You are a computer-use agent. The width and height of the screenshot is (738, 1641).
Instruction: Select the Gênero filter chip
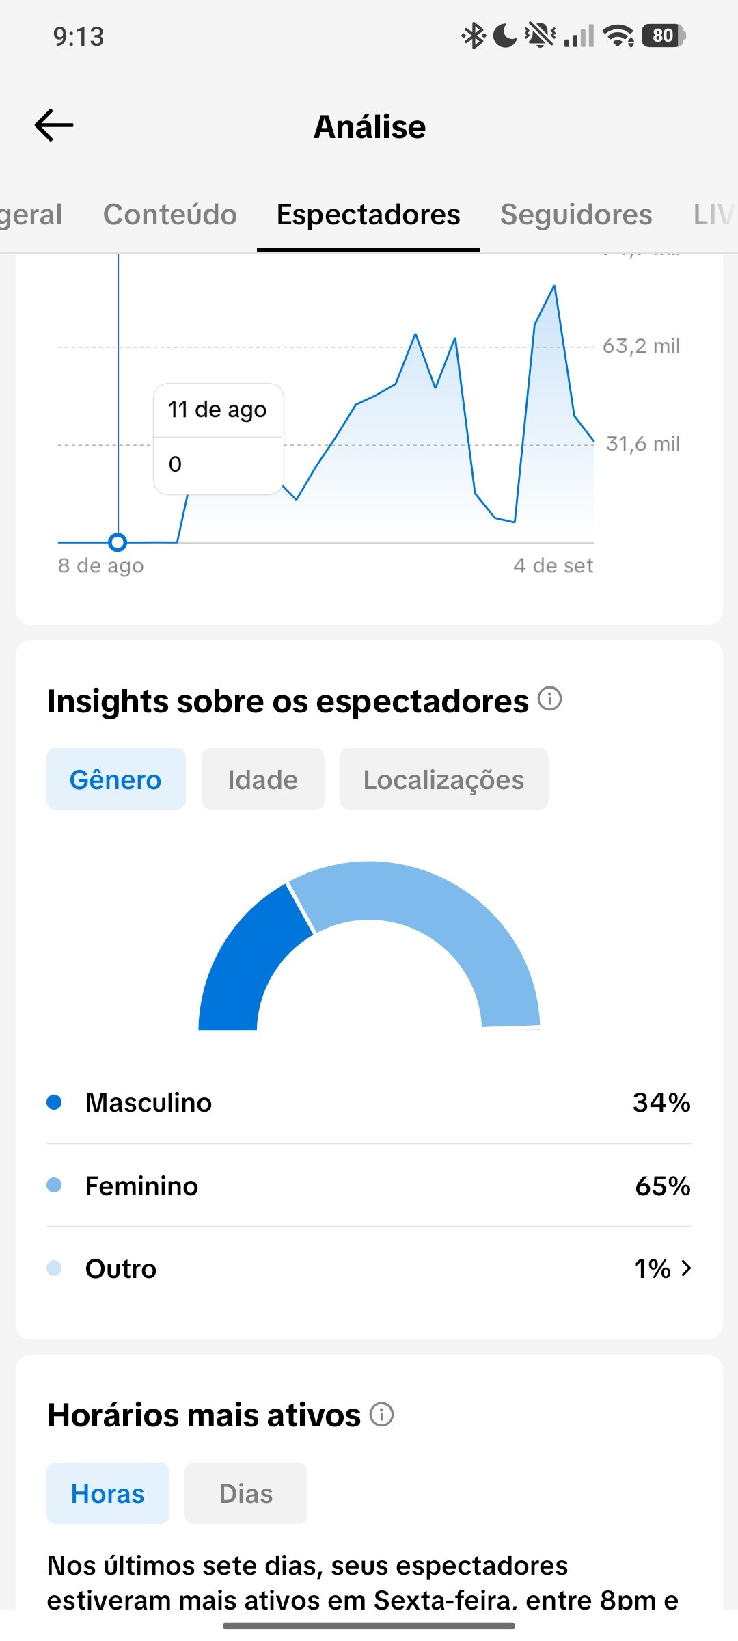116,779
